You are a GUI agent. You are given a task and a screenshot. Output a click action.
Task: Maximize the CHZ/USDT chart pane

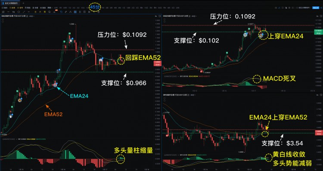[321, 16]
